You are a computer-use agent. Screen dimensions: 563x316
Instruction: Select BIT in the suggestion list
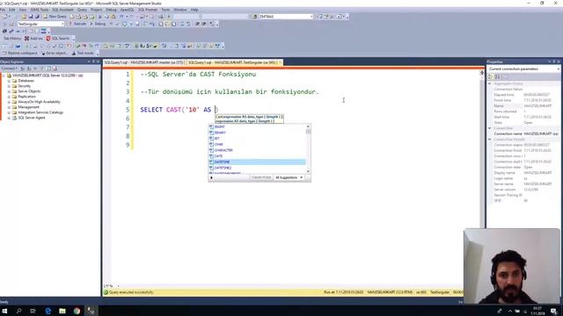tap(257, 139)
